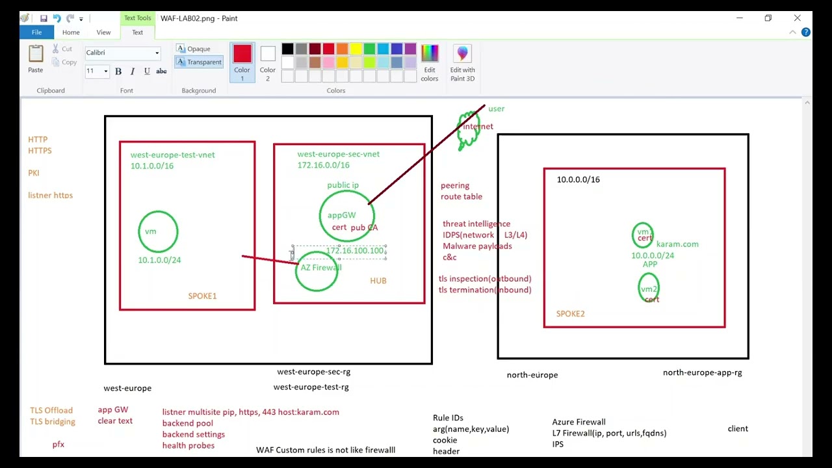Viewport: 832px width, 468px height.
Task: Open the File menu
Action: pyautogui.click(x=37, y=32)
